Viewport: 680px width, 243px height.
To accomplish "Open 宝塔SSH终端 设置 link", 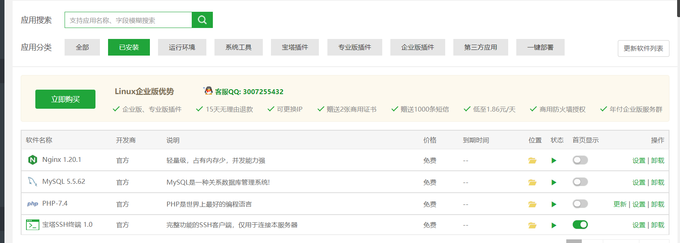I will tap(639, 225).
